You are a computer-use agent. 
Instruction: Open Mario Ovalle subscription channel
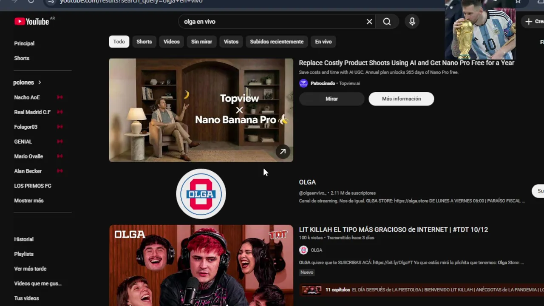[28, 156]
